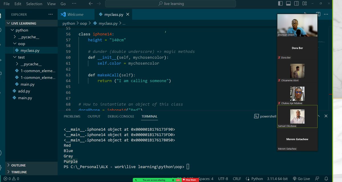
Task: Toggle the bottom panel layout icon
Action: (x=288, y=4)
